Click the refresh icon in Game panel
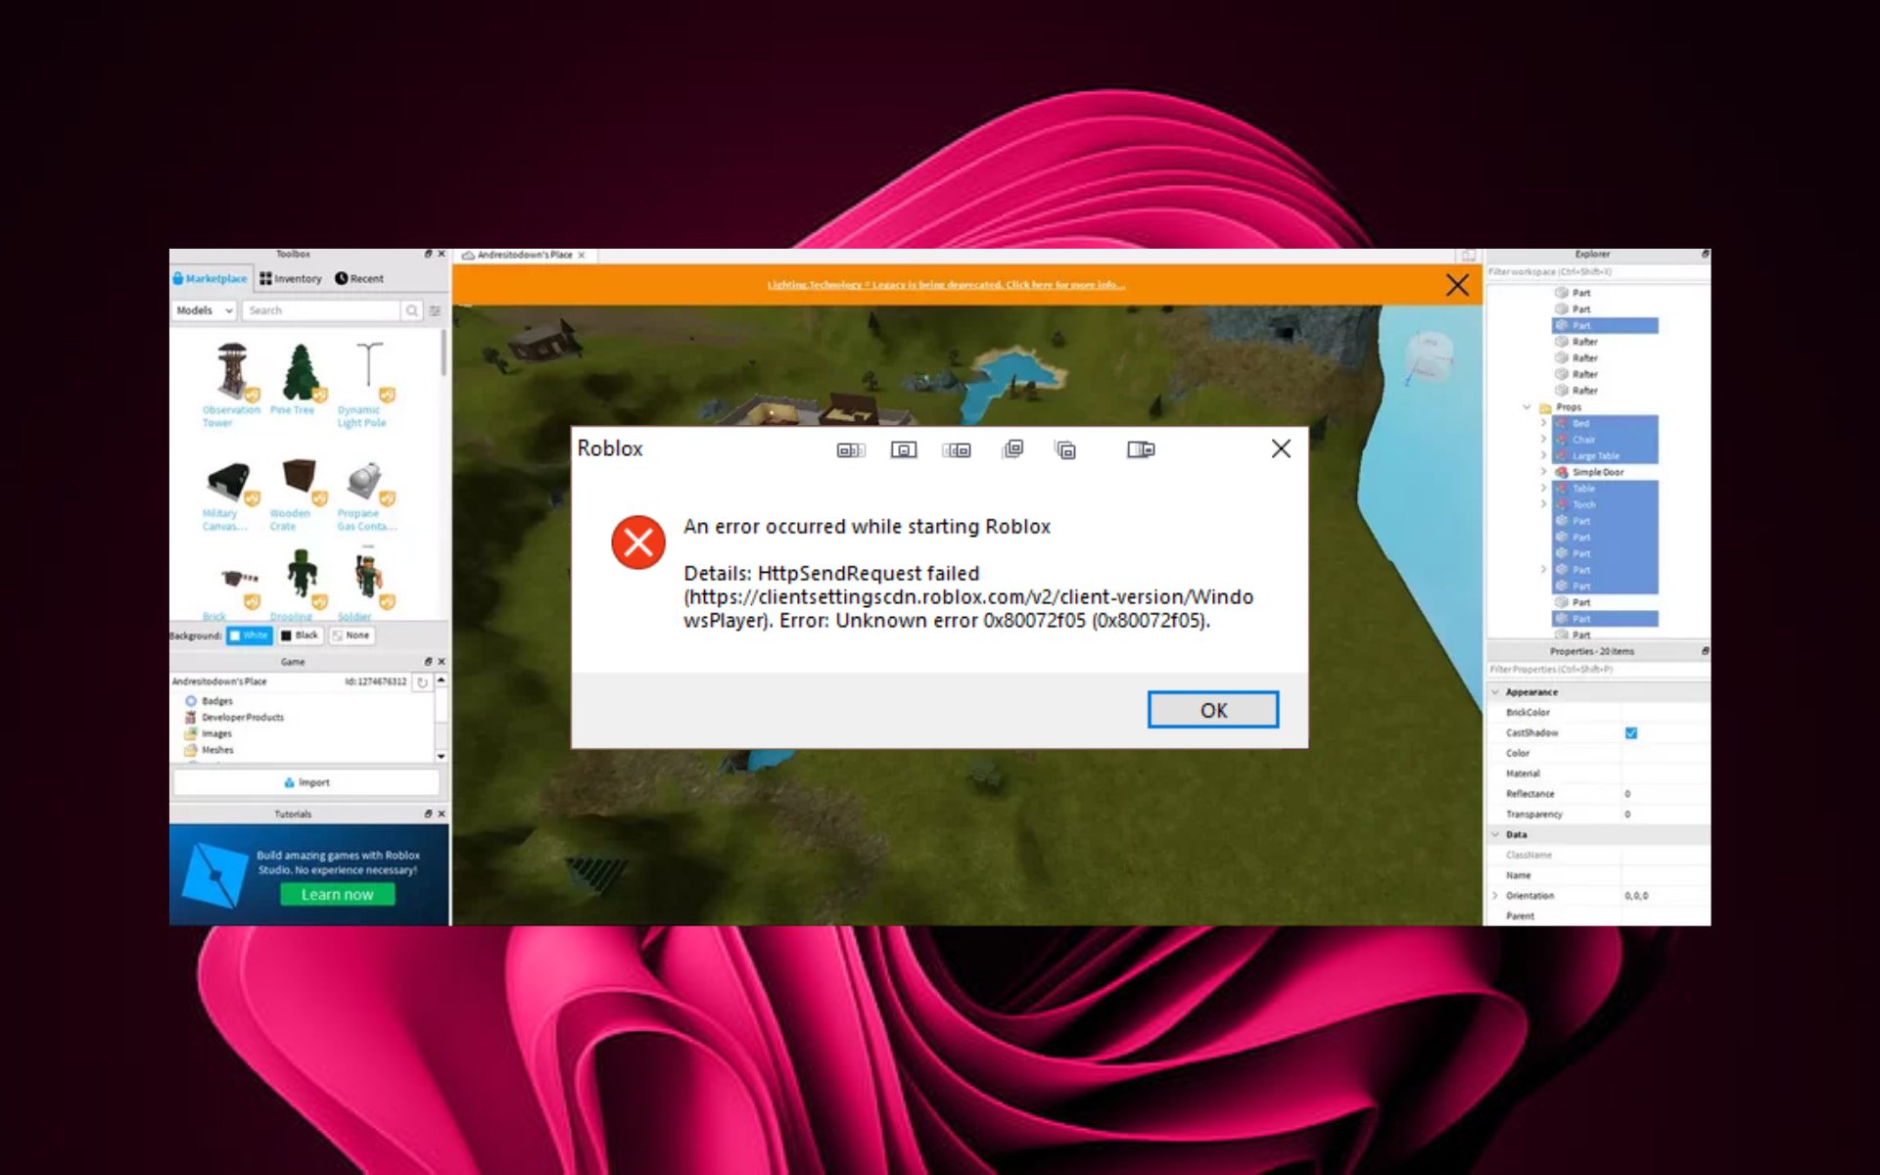The width and height of the screenshot is (1880, 1175). pos(422,681)
